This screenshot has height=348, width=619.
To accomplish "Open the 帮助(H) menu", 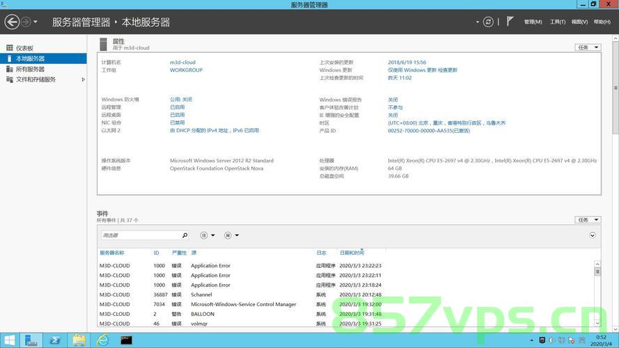I will (x=602, y=22).
